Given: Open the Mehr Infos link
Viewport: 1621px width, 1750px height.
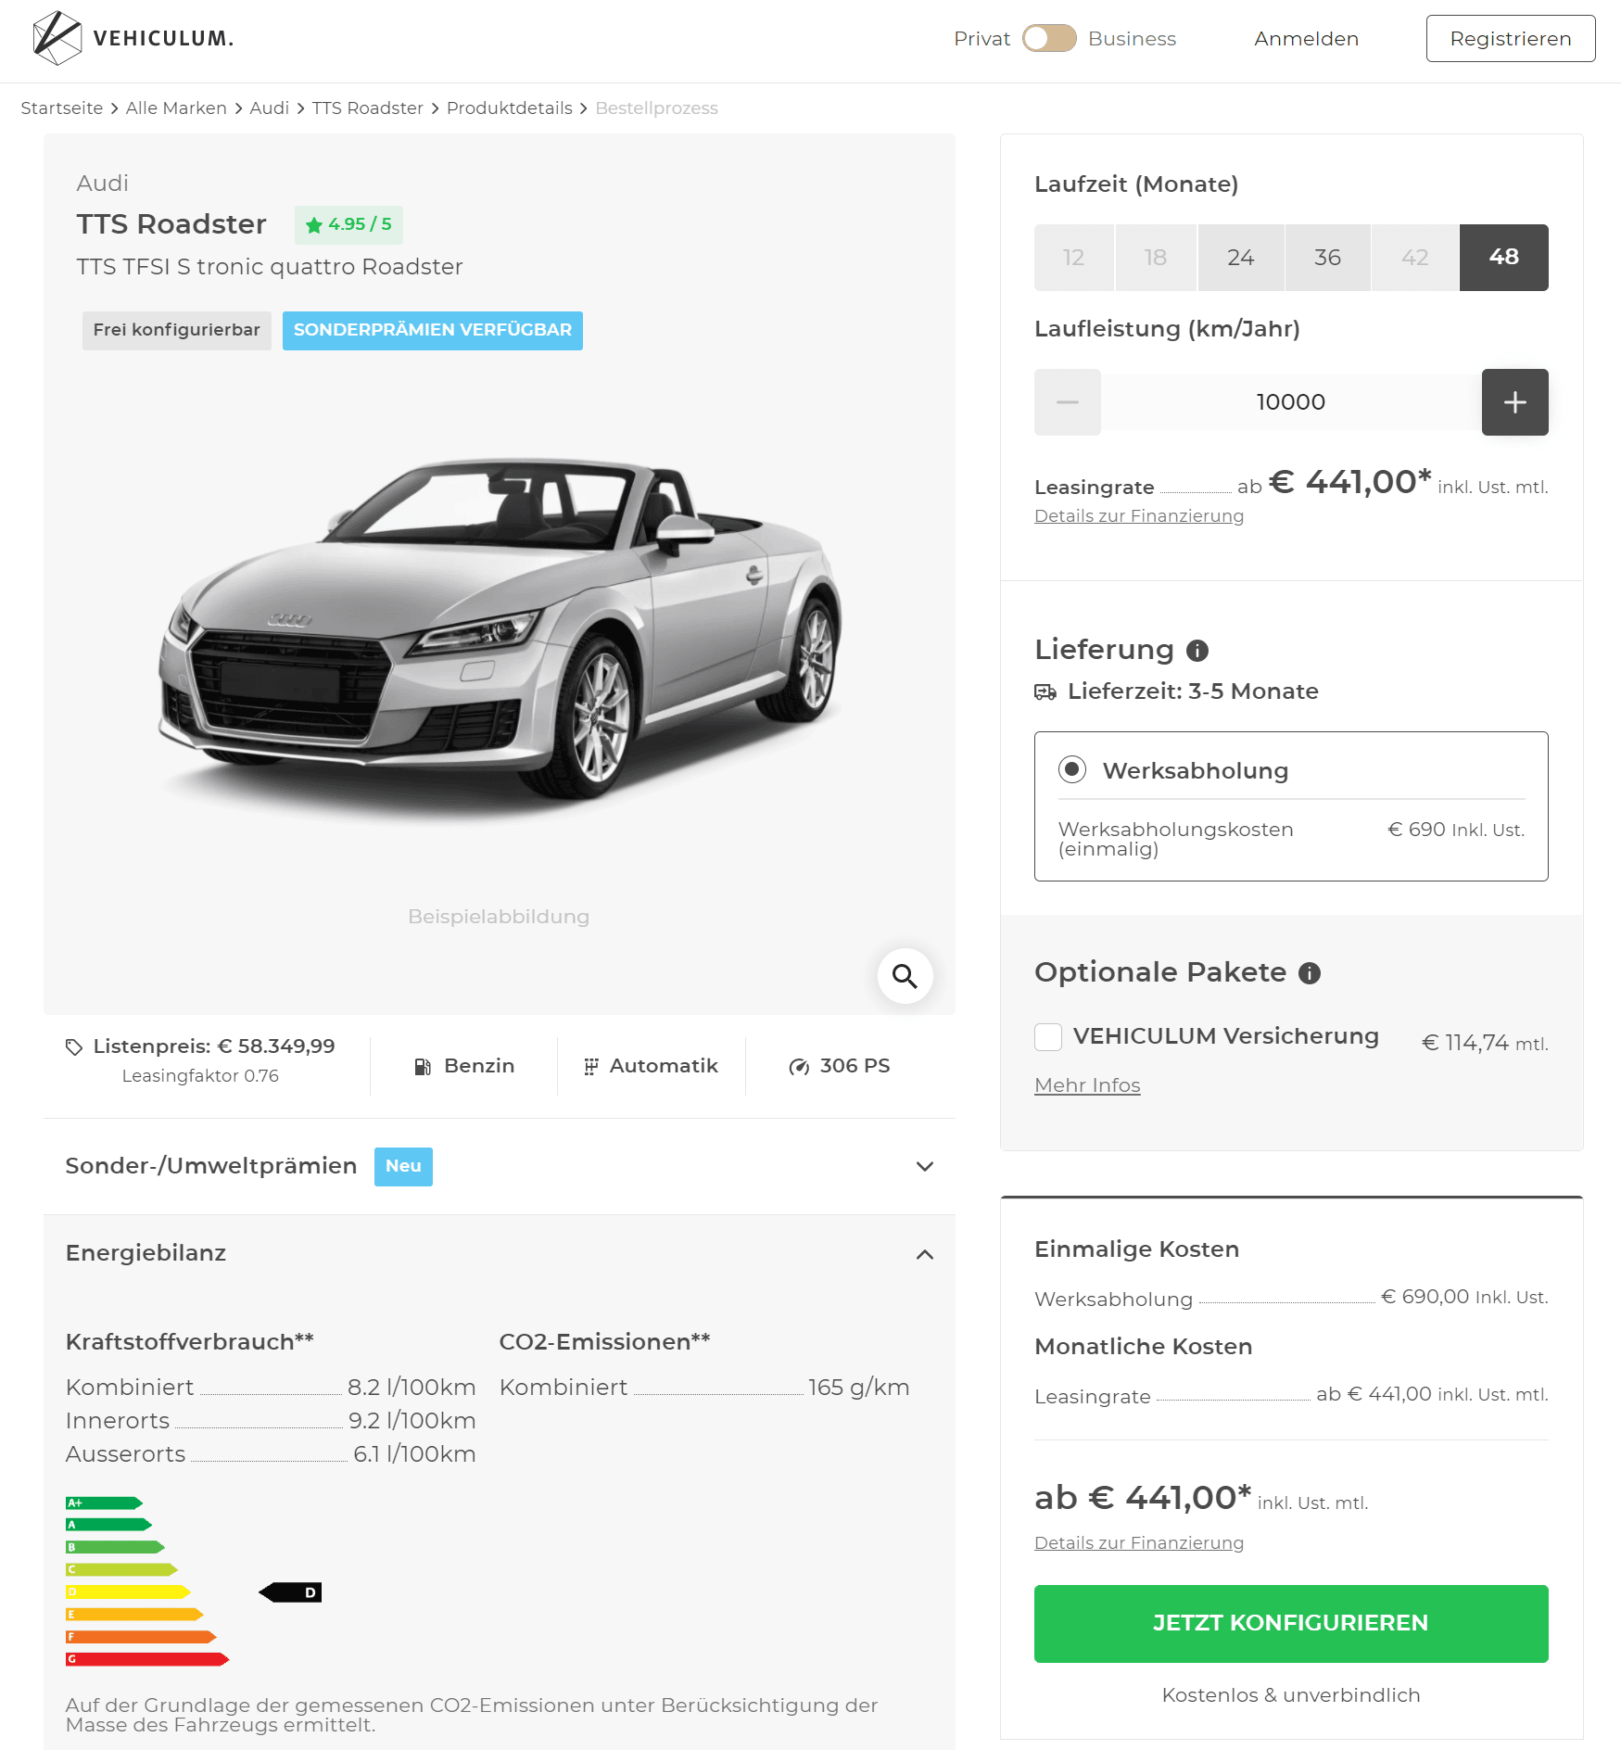Looking at the screenshot, I should (1087, 1085).
